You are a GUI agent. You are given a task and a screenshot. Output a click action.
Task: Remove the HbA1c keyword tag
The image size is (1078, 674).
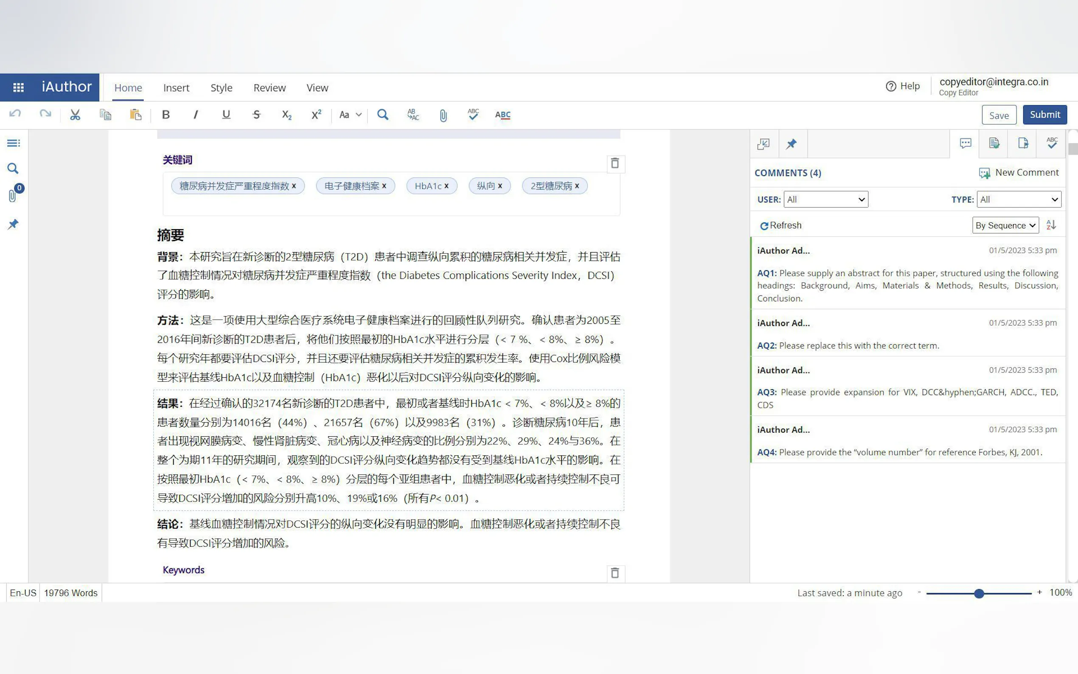point(446,186)
